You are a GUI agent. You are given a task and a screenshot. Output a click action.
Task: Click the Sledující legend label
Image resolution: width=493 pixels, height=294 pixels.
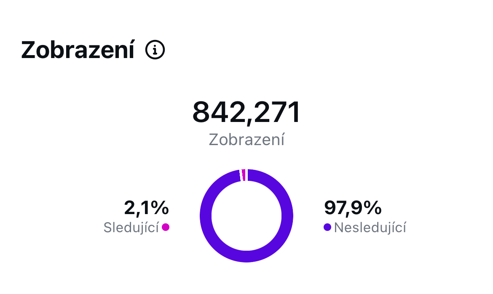coord(131,228)
